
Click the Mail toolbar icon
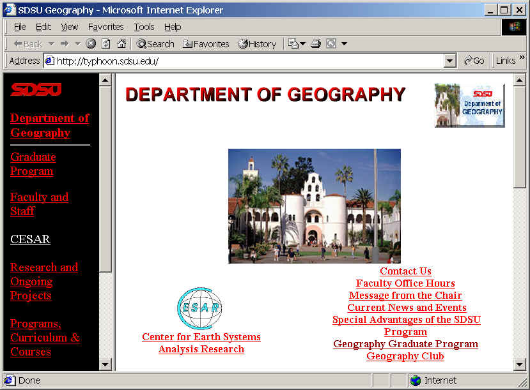293,43
